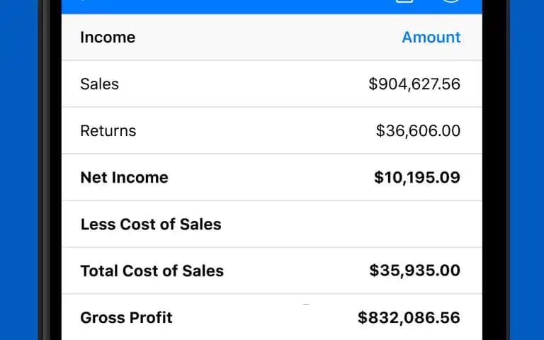
Task: Open the Sales row label
Action: pos(99,84)
